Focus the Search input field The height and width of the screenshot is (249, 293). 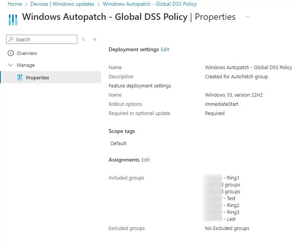coord(42,39)
